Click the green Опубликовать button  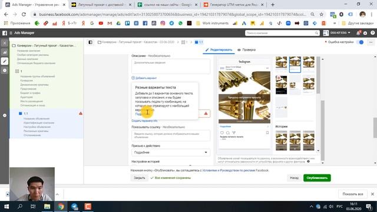pyautogui.click(x=317, y=178)
